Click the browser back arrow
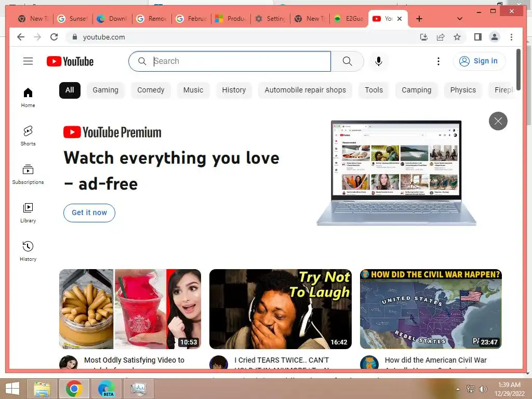Image resolution: width=532 pixels, height=399 pixels. tap(21, 37)
